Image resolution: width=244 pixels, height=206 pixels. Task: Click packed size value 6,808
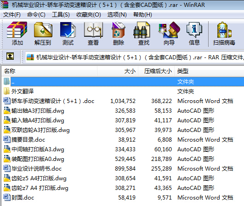coord(165,140)
